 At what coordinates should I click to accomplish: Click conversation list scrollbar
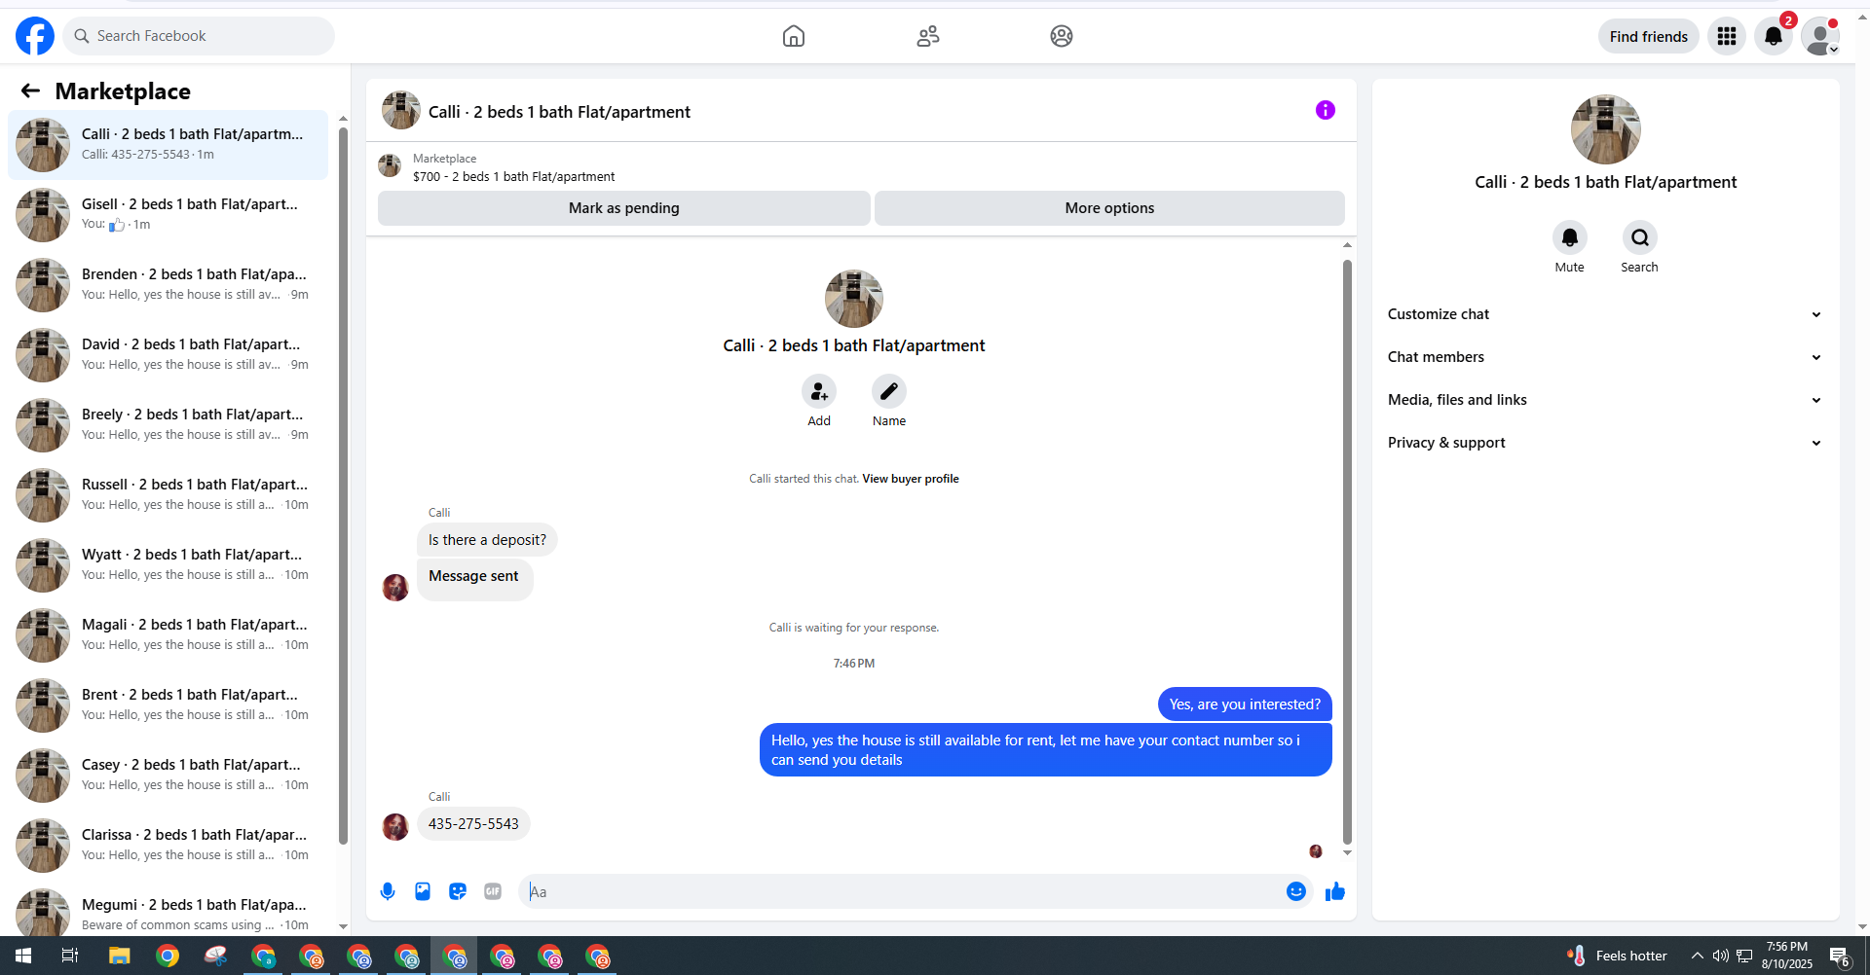click(x=343, y=487)
